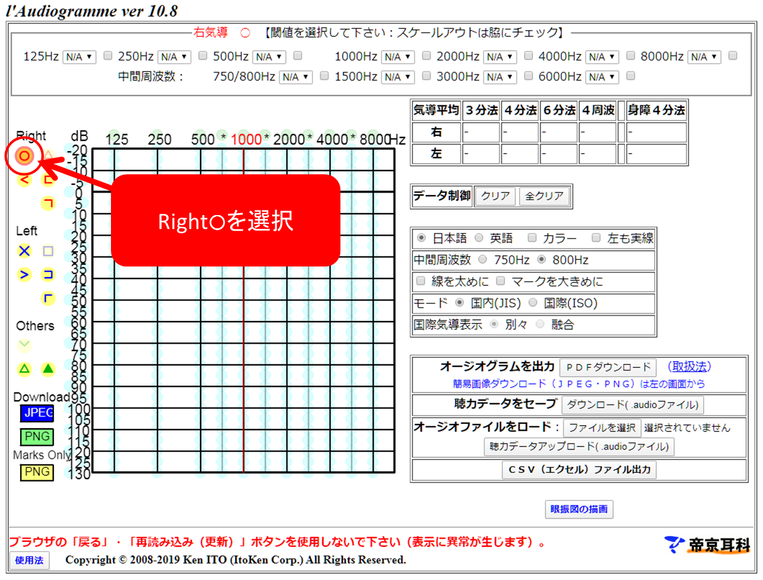This screenshot has height=580, width=763.
Task: Open the 1000Hz threshold dropdown
Action: point(398,56)
